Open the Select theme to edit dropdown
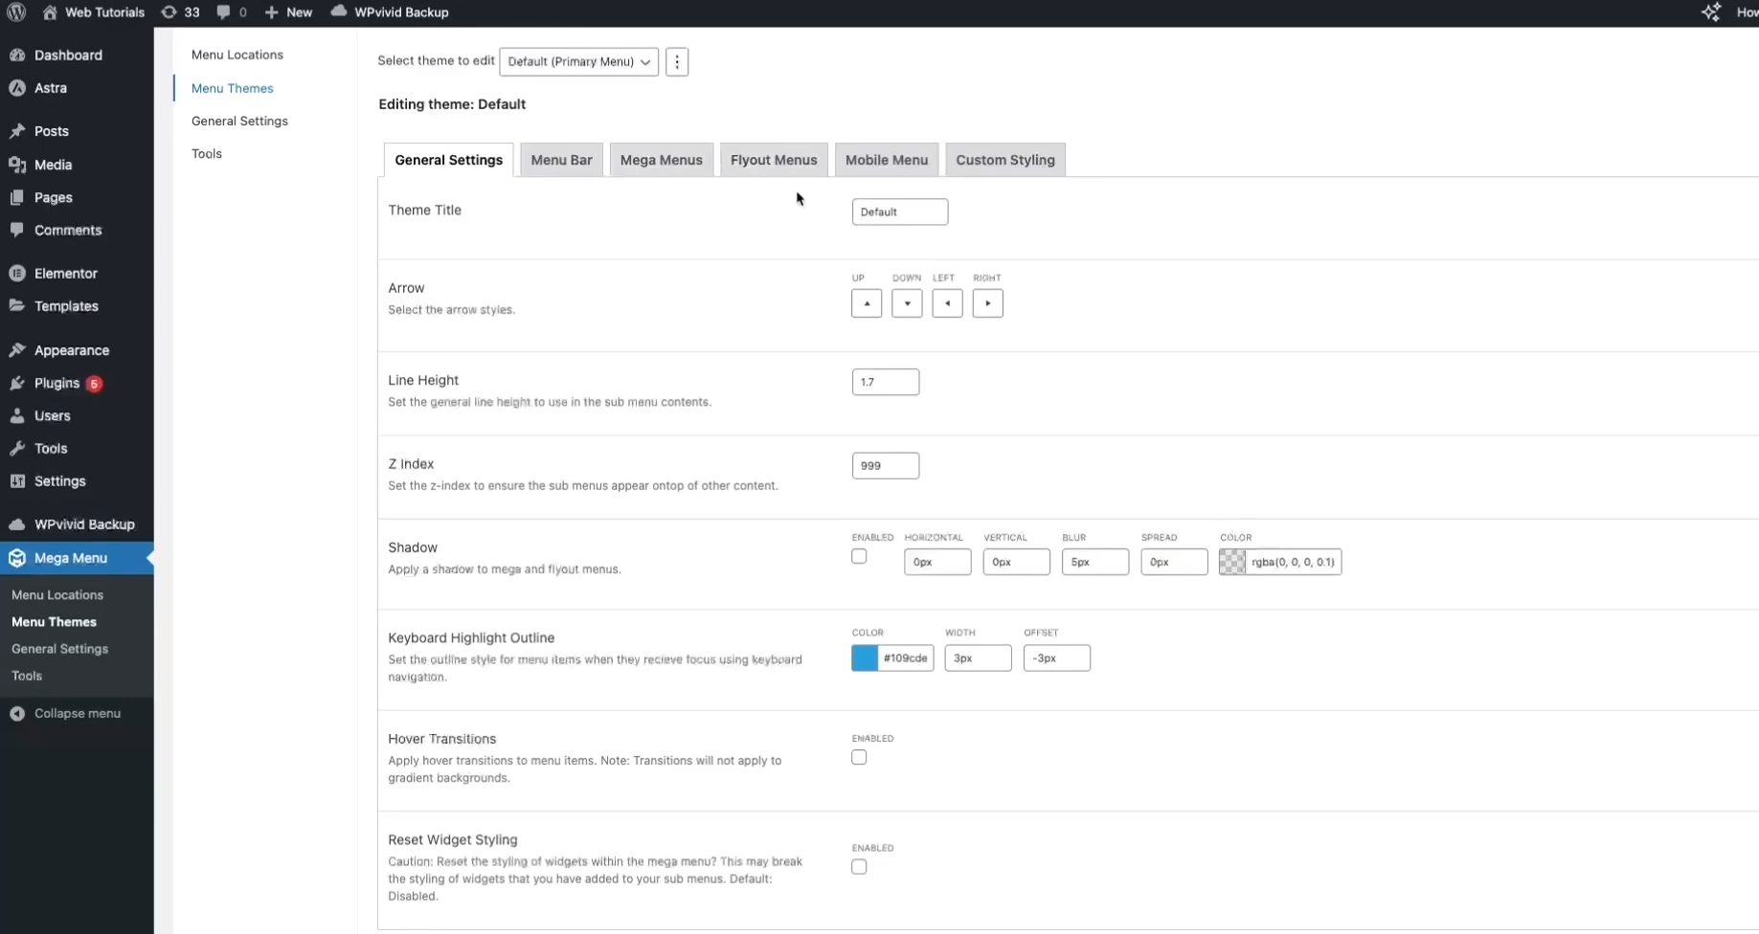The height and width of the screenshot is (934, 1759). tap(578, 62)
